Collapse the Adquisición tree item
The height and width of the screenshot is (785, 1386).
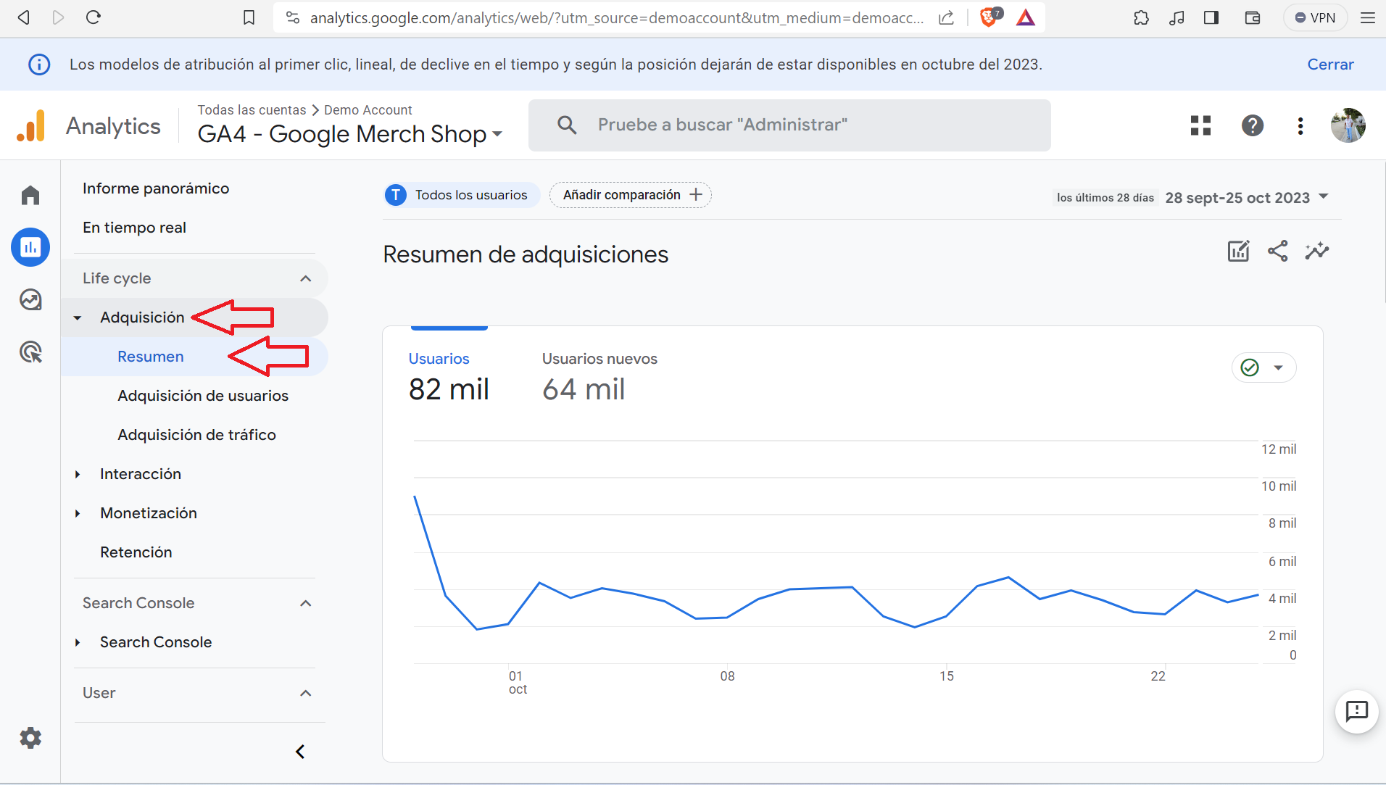[78, 317]
